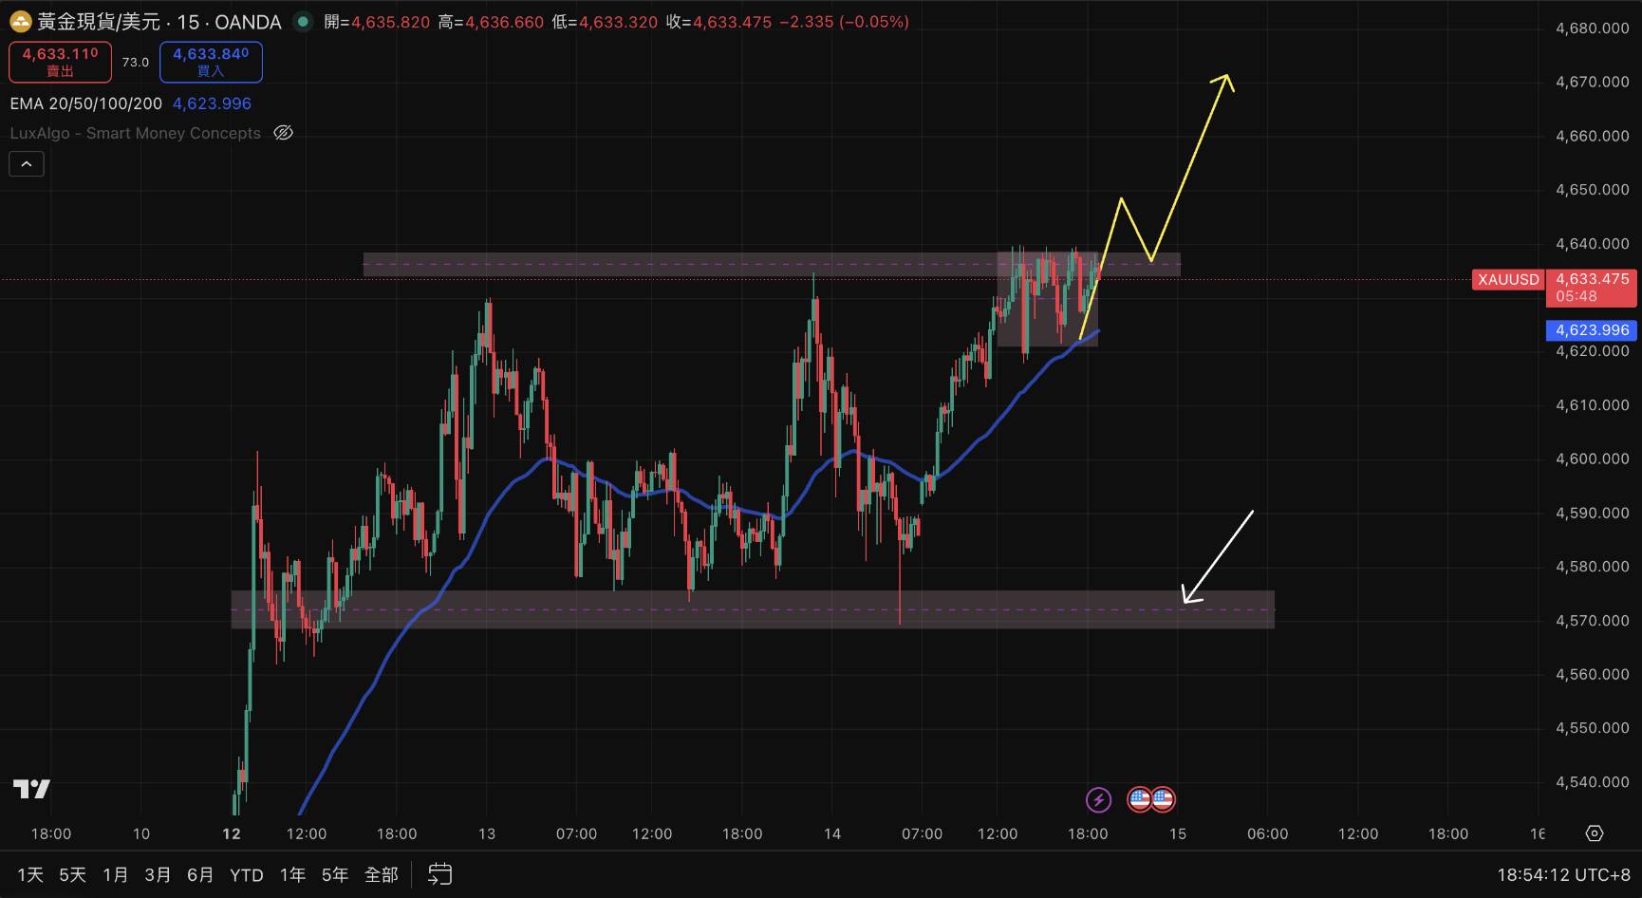Click the gold symbol logo icon
Viewport: 1642px width, 898px height.
click(x=20, y=22)
